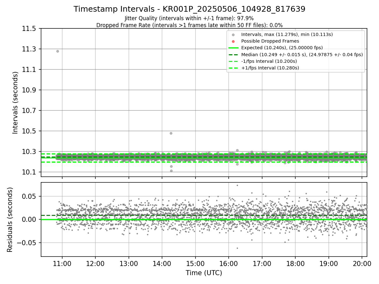The image size is (379, 284).
Task: Select the lowest interval point near 10.113 seconds
Action: tap(171, 171)
